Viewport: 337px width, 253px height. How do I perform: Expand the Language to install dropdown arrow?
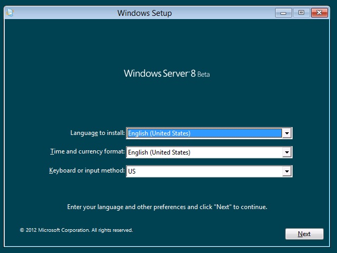286,133
